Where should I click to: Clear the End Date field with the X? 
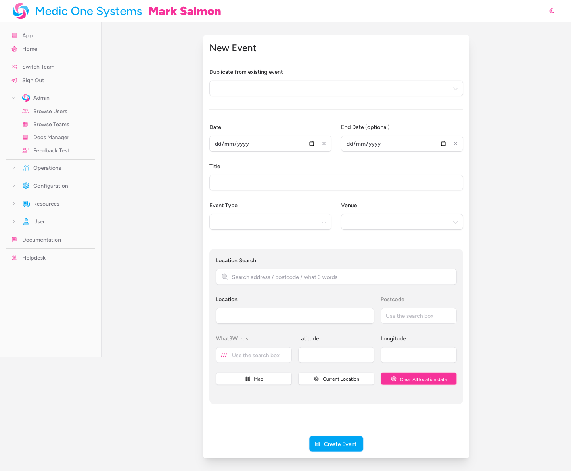[x=456, y=144]
